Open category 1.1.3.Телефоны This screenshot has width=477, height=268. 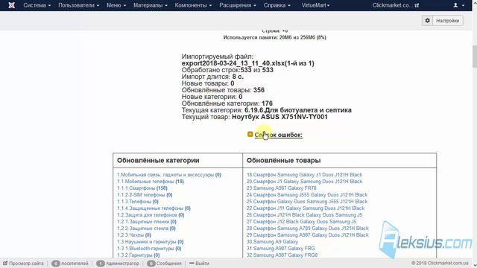[x=137, y=202]
